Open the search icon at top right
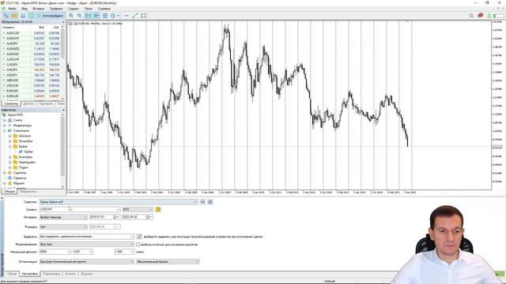The width and height of the screenshot is (506, 284). 471,16
